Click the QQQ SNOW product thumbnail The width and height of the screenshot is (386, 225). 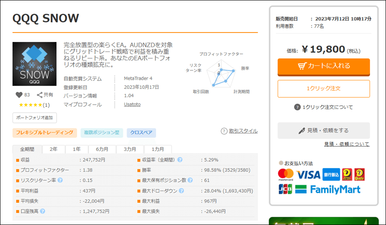tap(34, 64)
